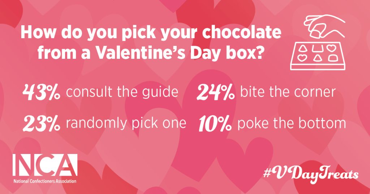
Task: Click National Confectioners Association text
Action: click(x=45, y=181)
